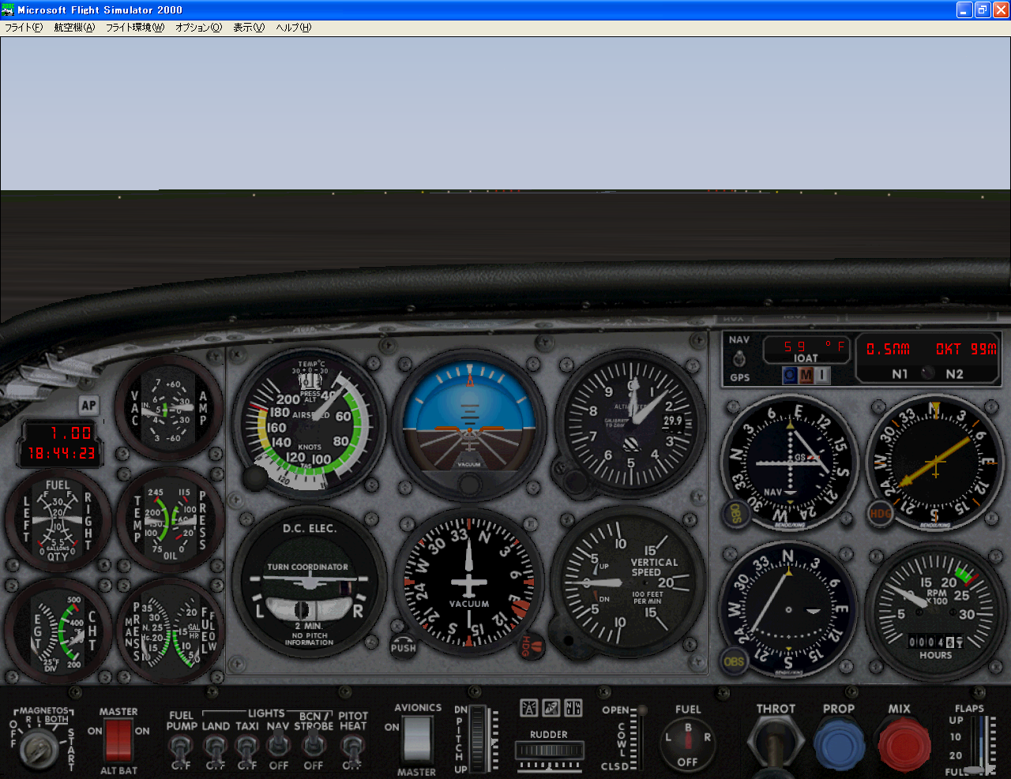Click the airspeed indicator adjustment knob

pyautogui.click(x=255, y=478)
